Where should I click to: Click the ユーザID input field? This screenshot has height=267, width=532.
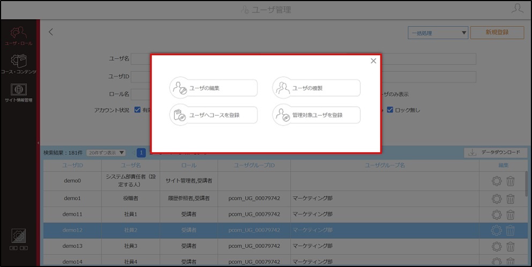coord(141,77)
